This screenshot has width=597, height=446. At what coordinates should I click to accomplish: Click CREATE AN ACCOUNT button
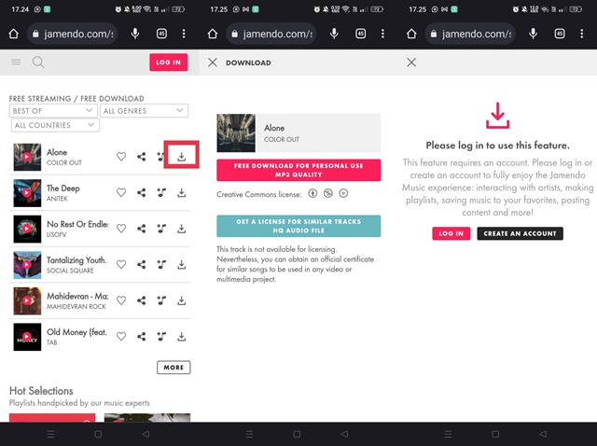point(520,233)
